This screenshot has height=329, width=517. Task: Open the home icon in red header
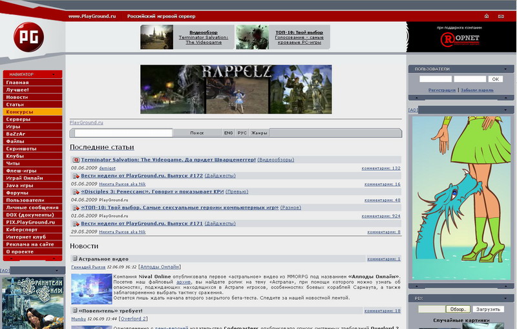click(487, 16)
